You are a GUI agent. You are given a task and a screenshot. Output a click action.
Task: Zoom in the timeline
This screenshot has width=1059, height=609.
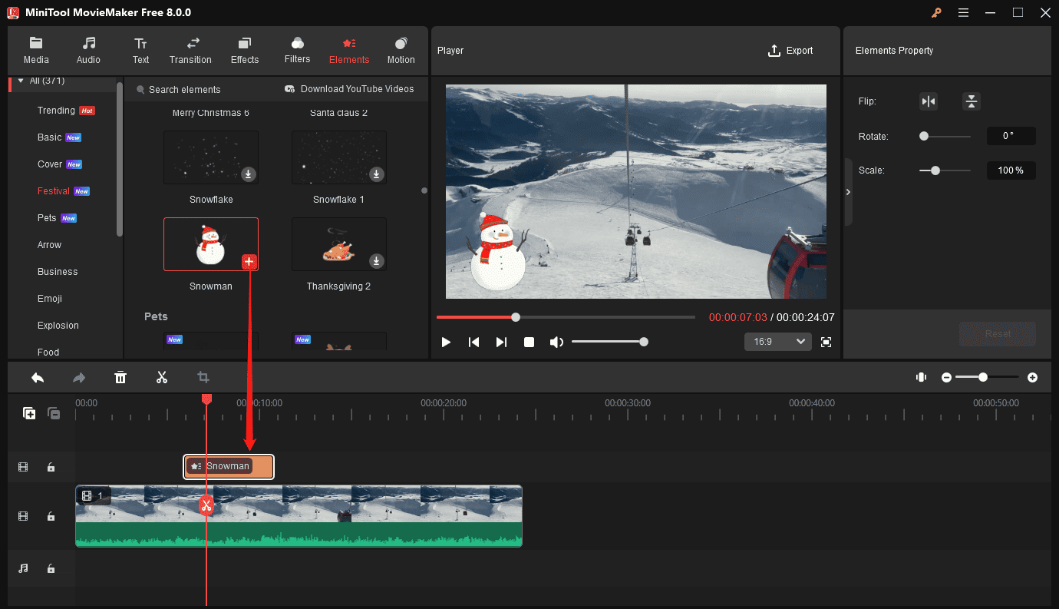[x=1033, y=377]
